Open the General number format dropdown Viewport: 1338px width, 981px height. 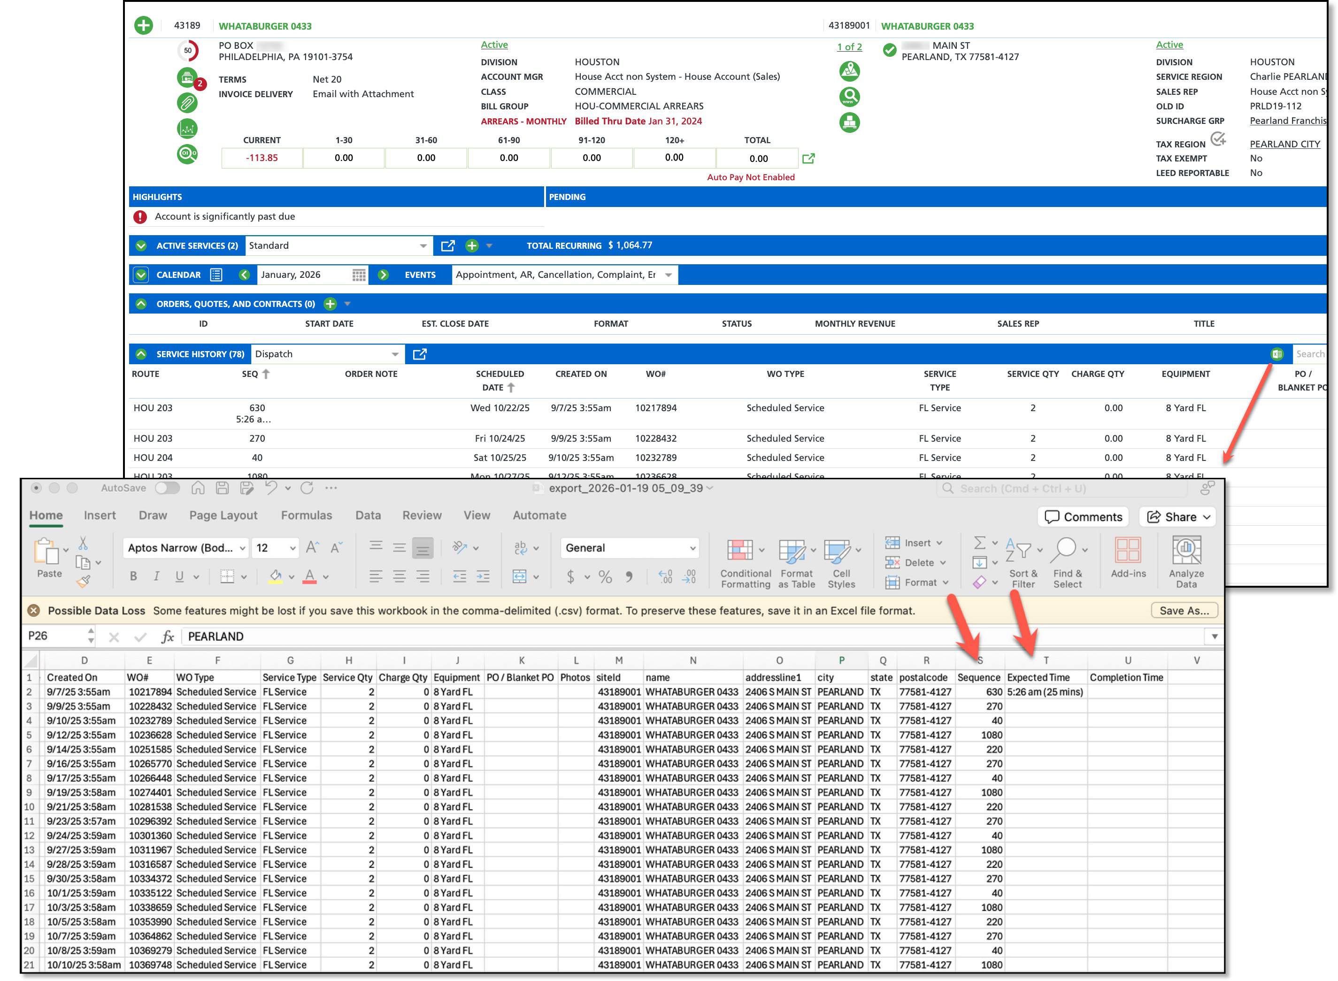click(692, 548)
